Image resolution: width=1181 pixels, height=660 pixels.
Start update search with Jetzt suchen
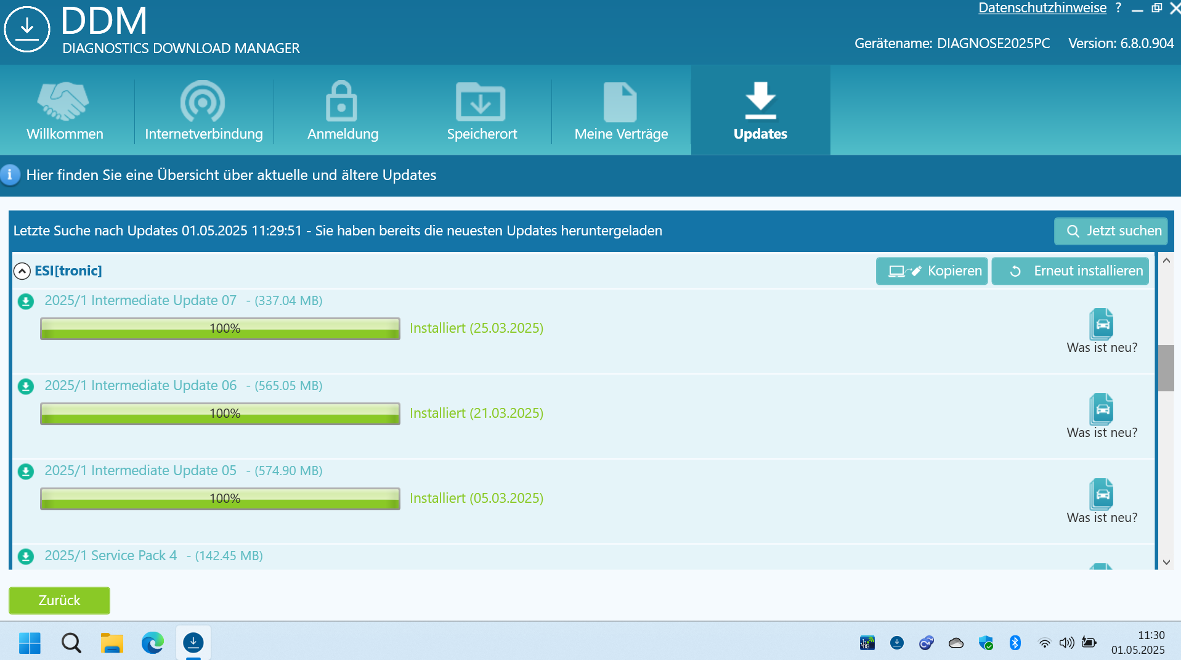click(1111, 231)
